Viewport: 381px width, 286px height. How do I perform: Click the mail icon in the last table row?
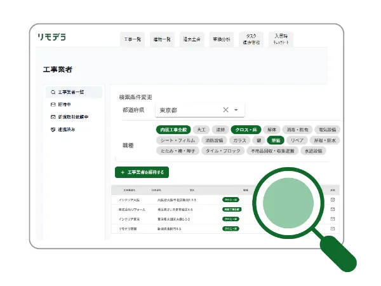coord(333,229)
